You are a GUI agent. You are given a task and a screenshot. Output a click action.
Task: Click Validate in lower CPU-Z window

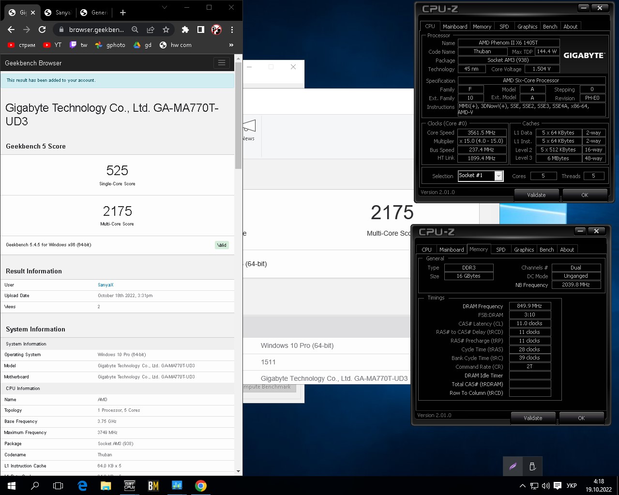click(x=533, y=418)
